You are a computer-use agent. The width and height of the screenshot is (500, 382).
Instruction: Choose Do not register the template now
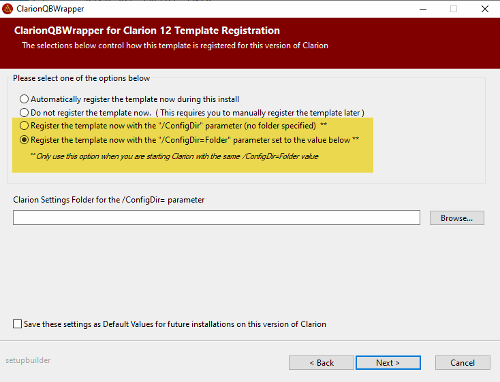pos(25,112)
